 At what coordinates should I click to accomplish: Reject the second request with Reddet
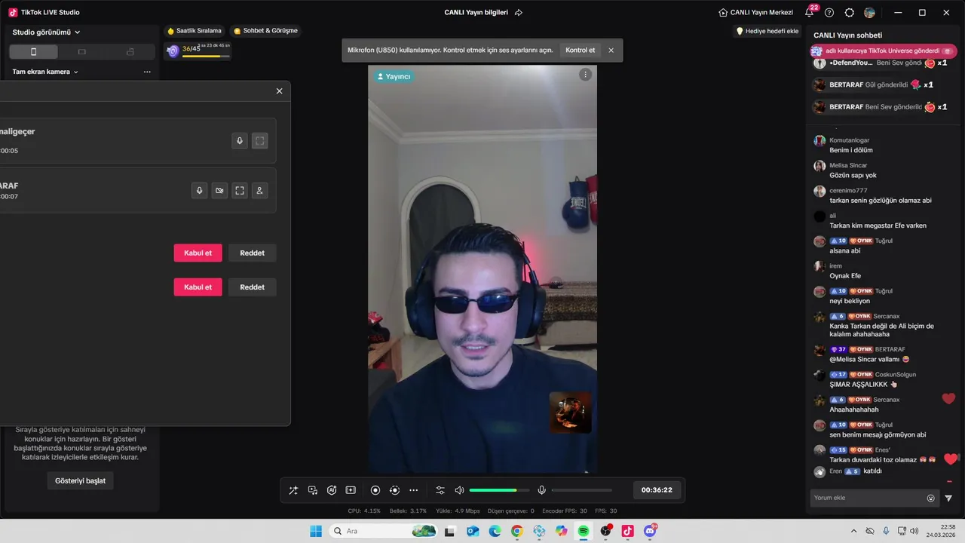point(252,287)
